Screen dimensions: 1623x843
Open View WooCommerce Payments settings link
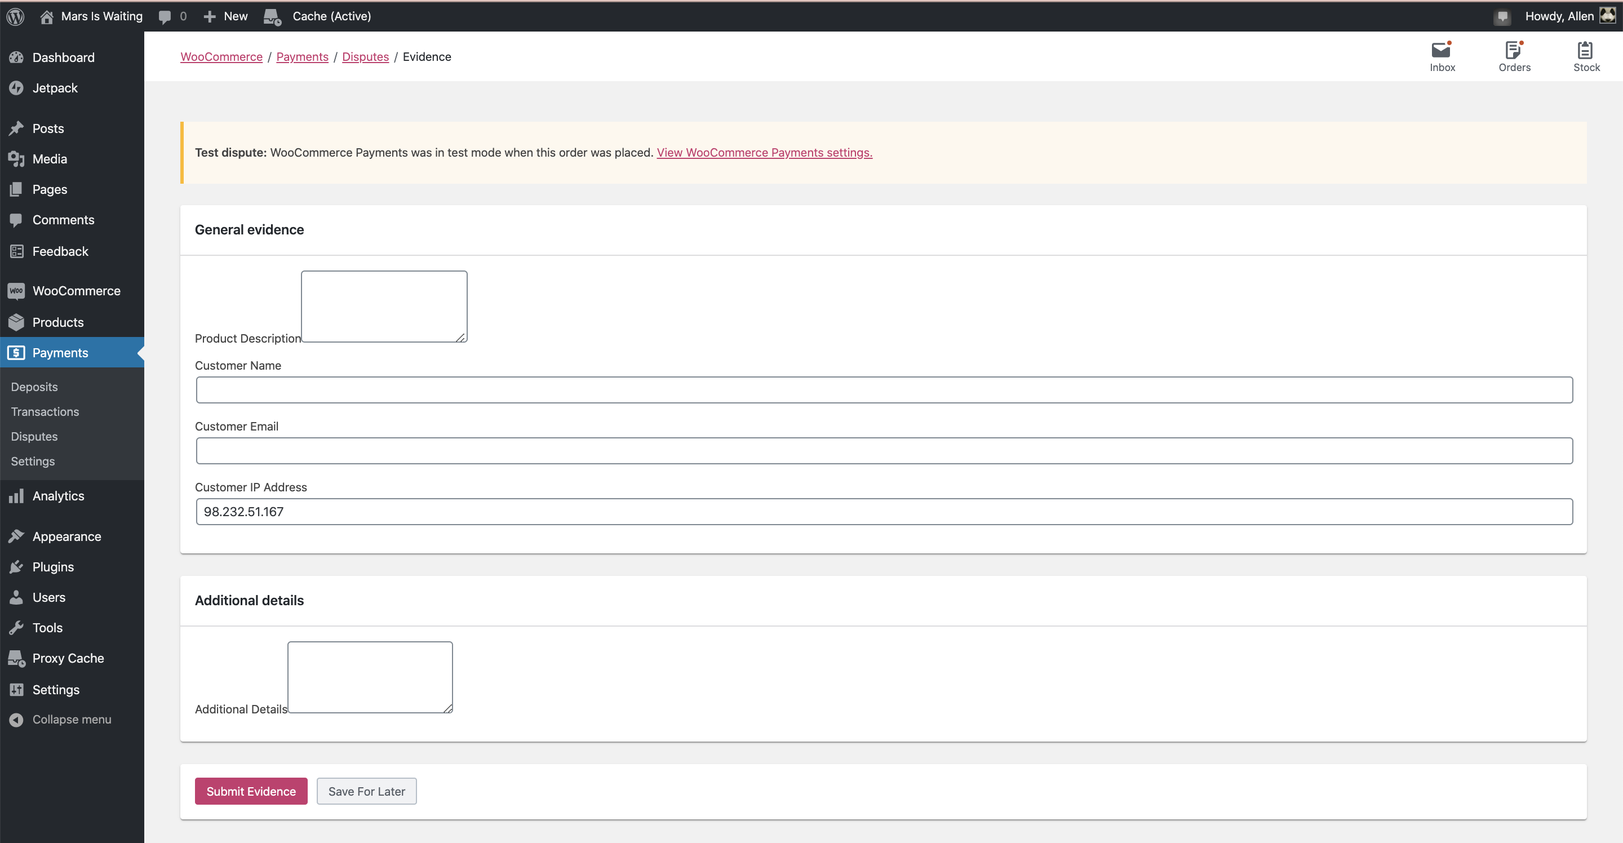(x=764, y=153)
